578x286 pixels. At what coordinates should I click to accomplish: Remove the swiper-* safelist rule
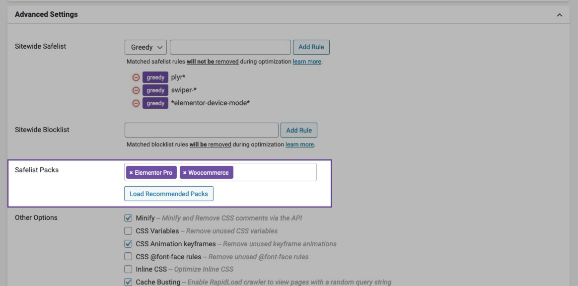coord(136,90)
